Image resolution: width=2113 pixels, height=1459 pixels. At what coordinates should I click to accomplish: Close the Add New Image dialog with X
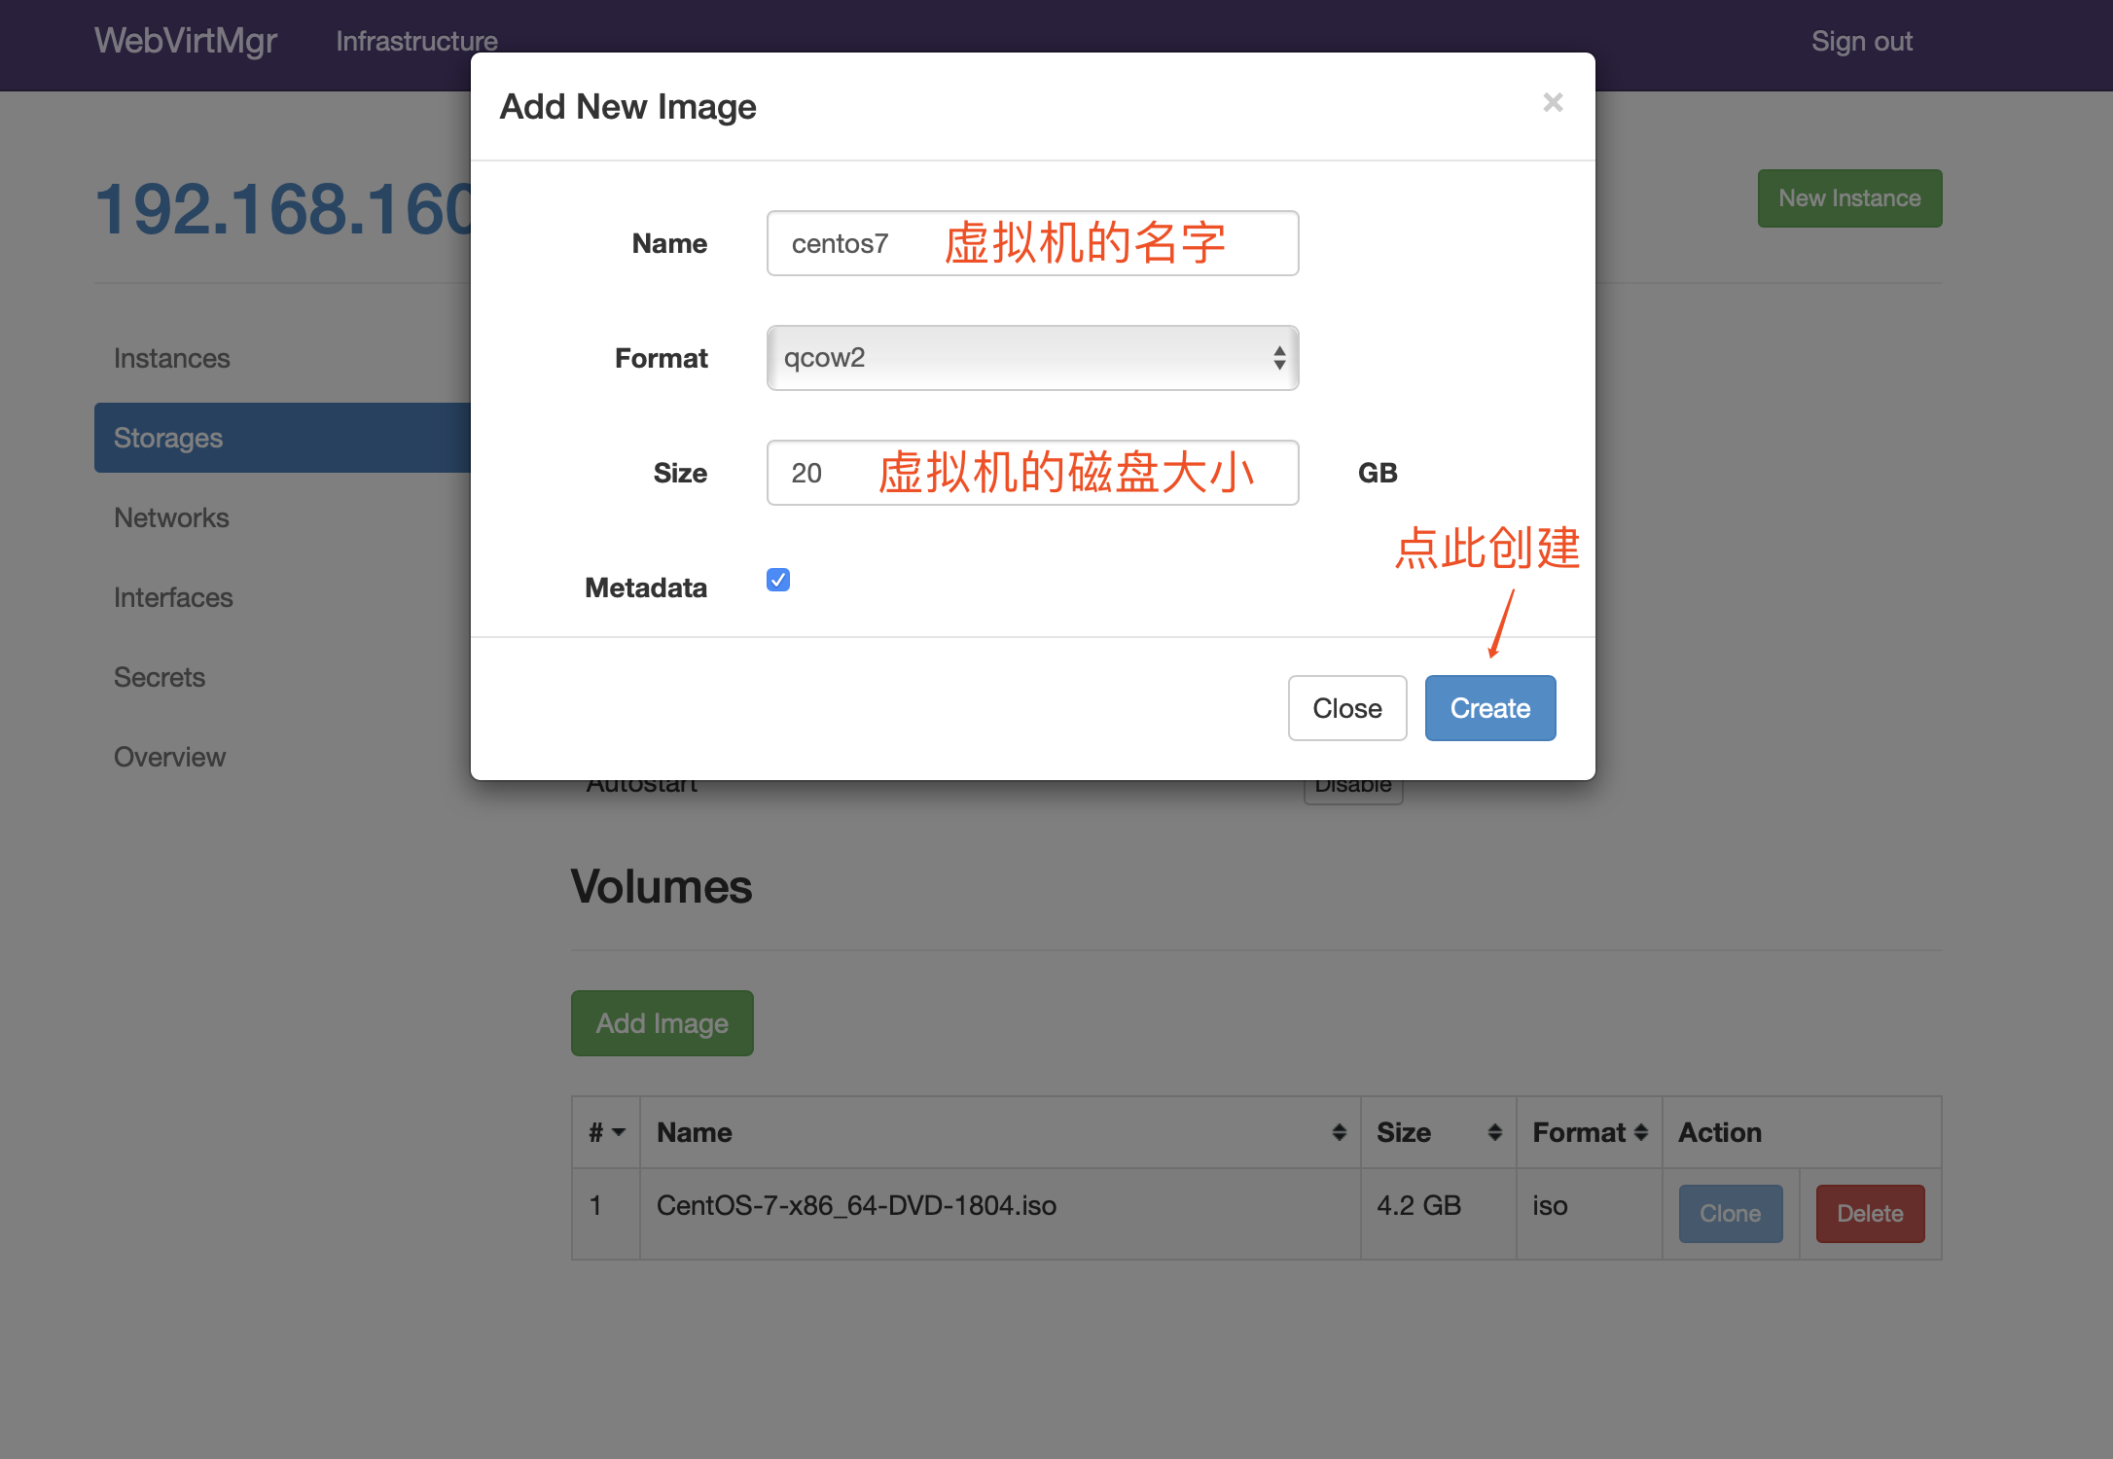tap(1553, 103)
